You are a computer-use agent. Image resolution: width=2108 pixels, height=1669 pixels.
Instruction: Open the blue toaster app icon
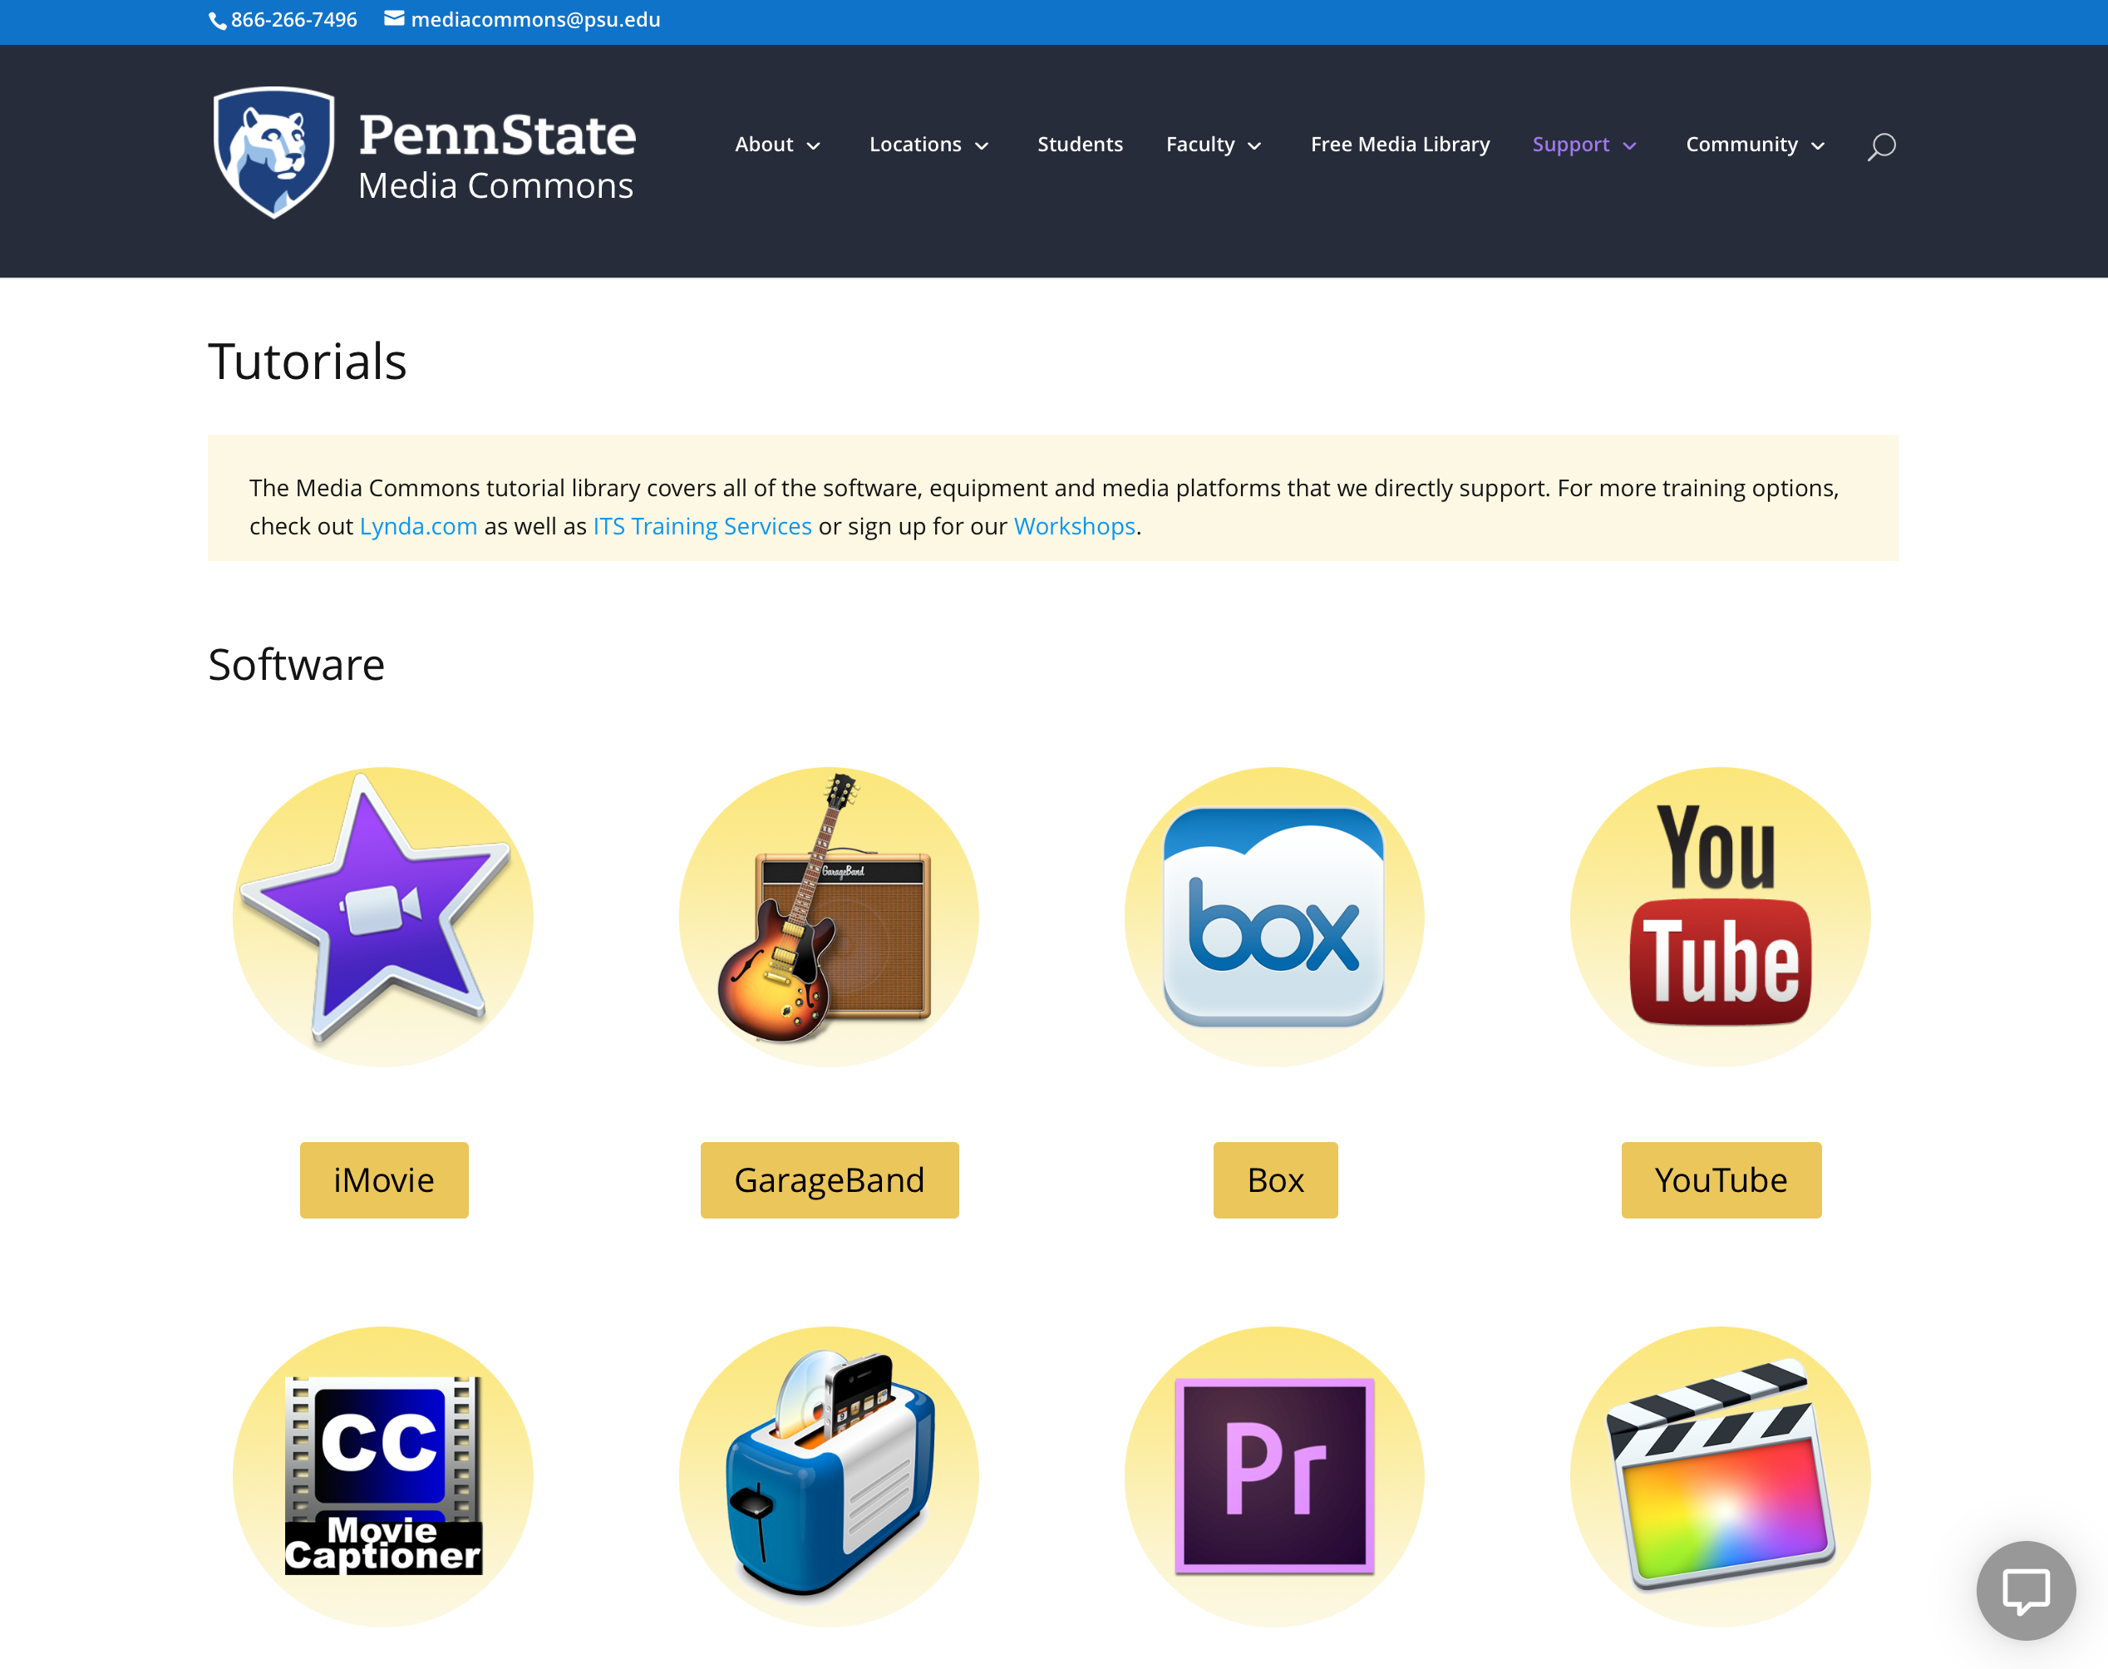pos(829,1475)
